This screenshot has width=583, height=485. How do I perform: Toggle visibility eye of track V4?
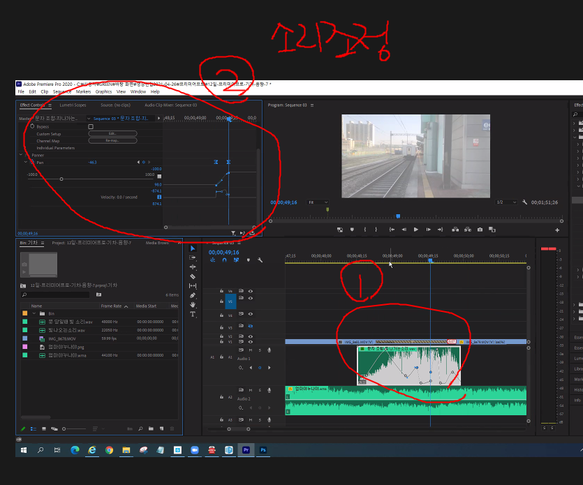click(x=251, y=314)
